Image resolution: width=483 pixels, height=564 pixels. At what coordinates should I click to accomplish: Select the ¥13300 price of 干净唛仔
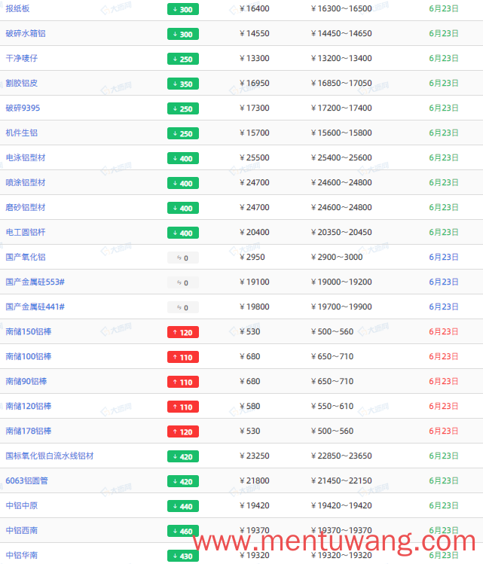click(x=255, y=58)
